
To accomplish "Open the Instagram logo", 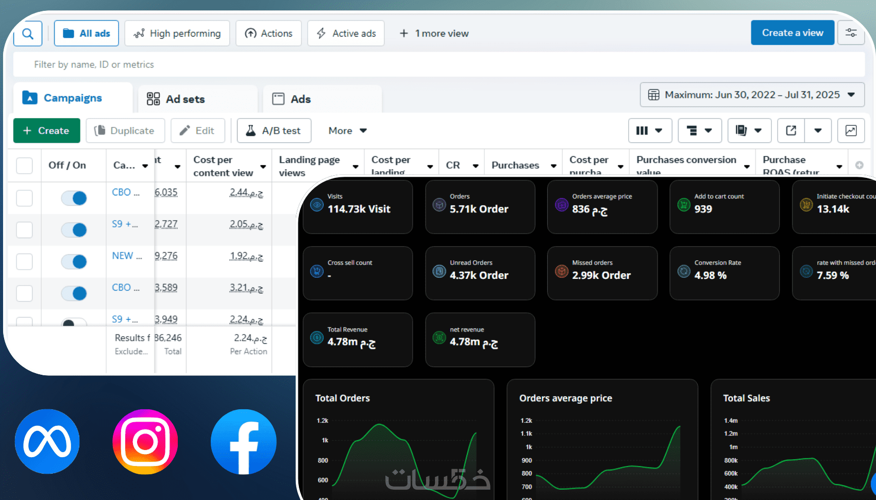I will 145,442.
